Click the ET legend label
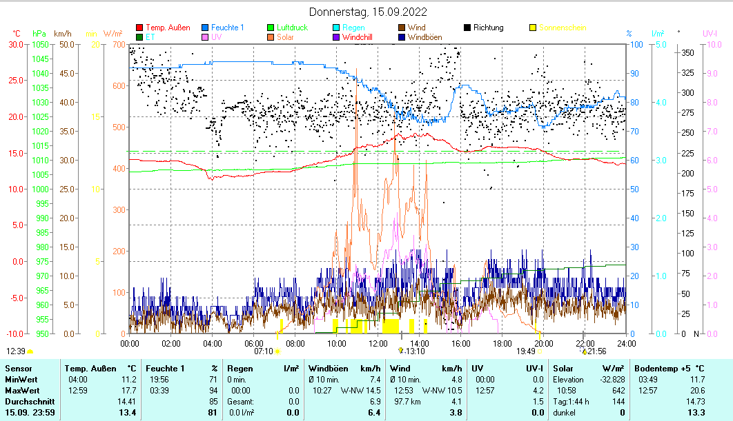 point(150,37)
